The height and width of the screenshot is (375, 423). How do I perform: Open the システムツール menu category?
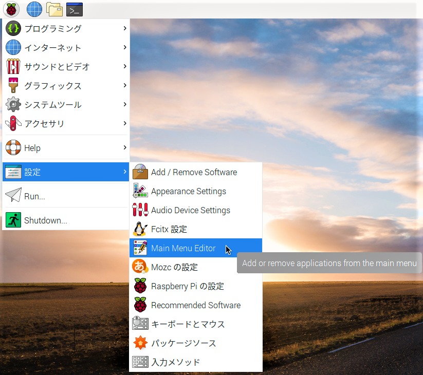click(66, 104)
